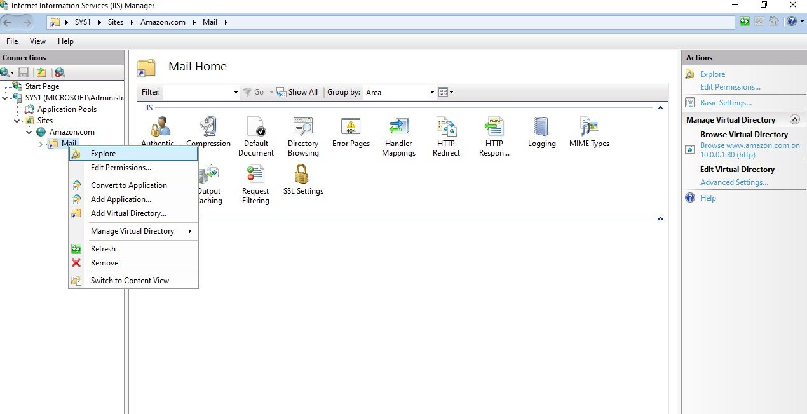Collapse the Sites tree node
This screenshot has width=807, height=414.
17,121
